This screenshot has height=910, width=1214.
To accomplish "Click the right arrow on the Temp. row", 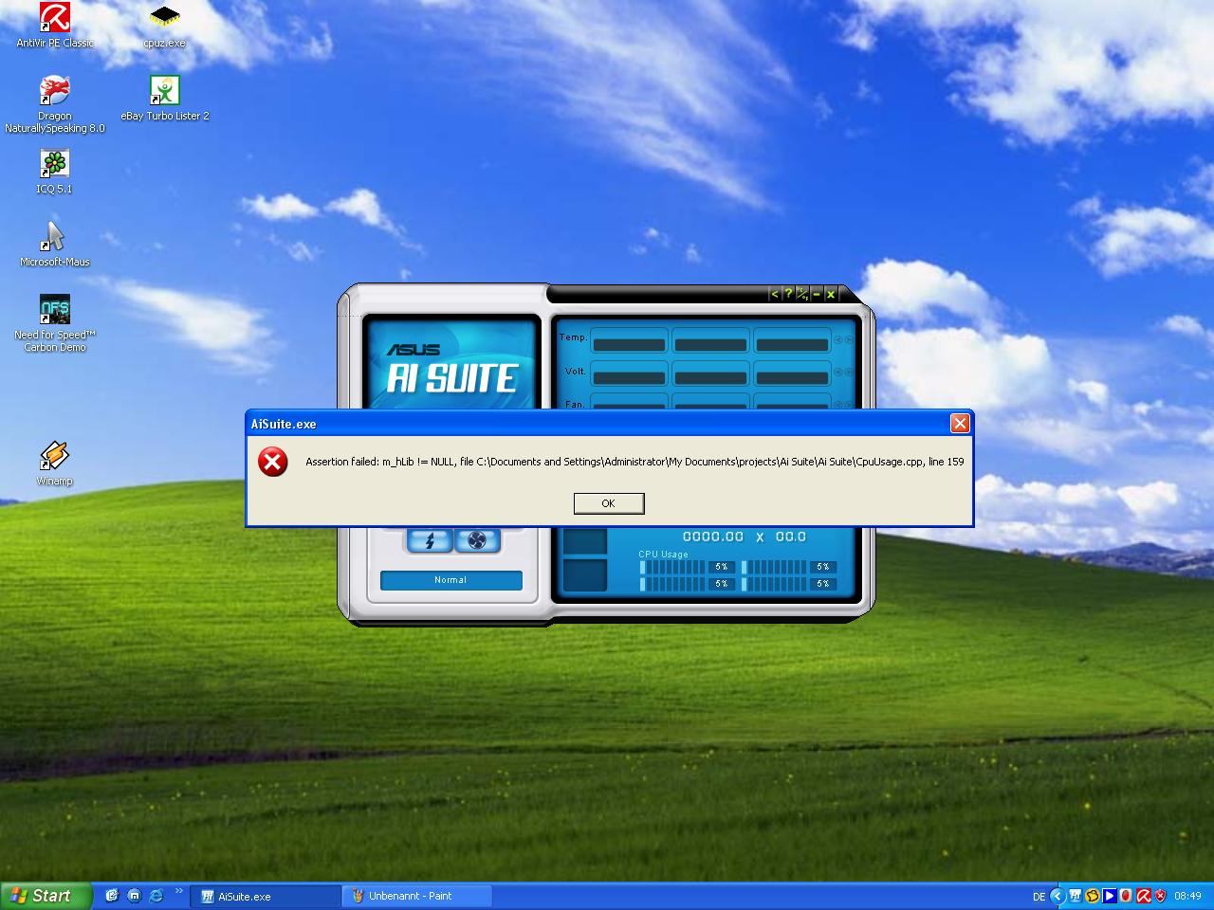I will click(849, 339).
